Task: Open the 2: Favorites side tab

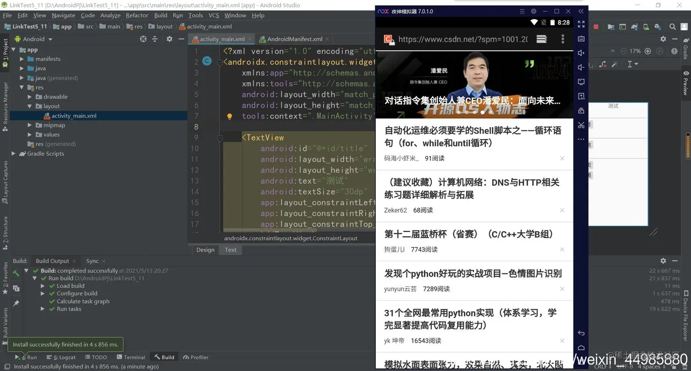Action: (x=5, y=278)
